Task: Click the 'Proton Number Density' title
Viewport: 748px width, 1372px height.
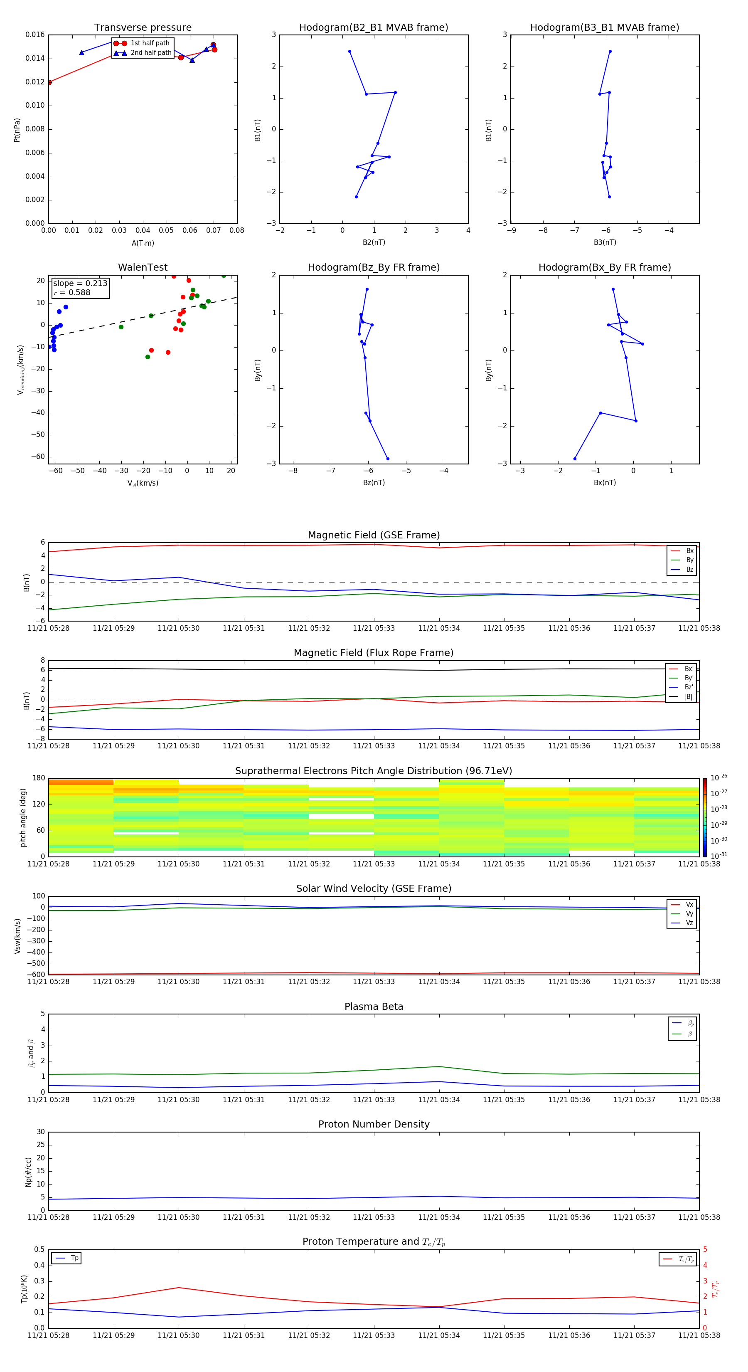Action: [374, 1125]
